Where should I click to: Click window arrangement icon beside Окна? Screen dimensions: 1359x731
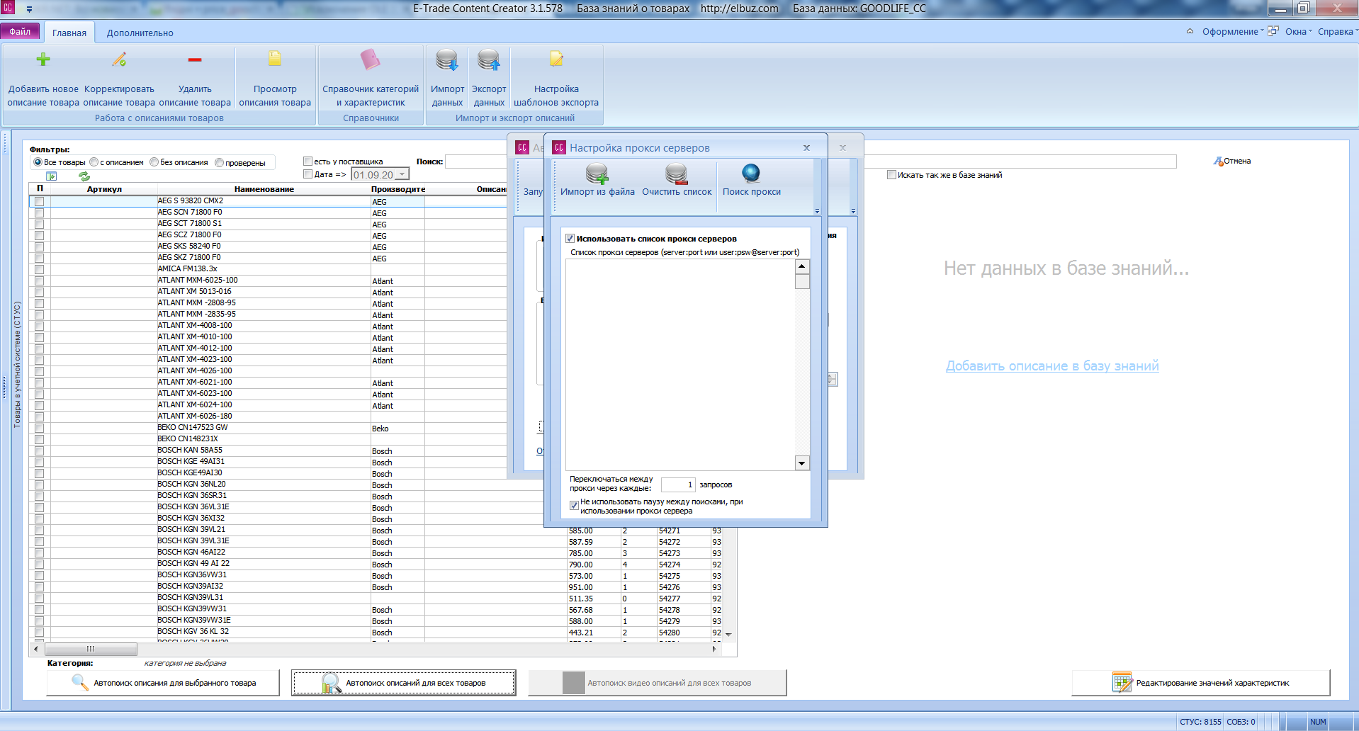click(1273, 31)
